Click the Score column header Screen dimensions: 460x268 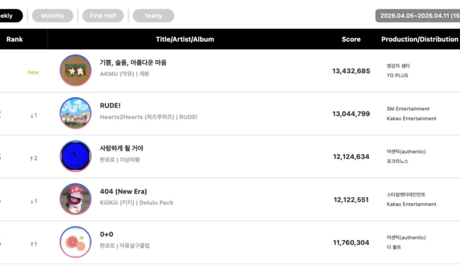click(351, 39)
